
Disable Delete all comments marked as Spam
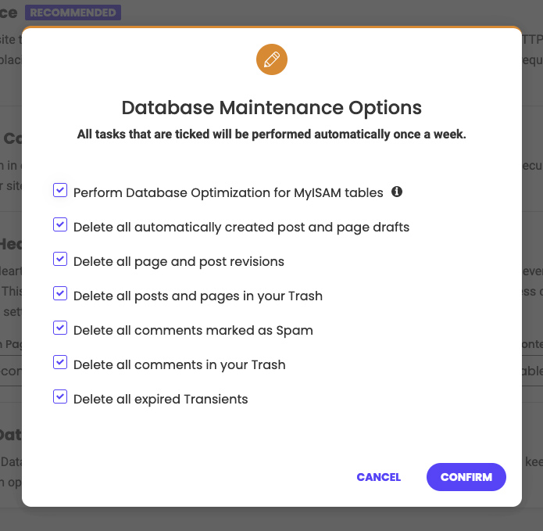click(60, 328)
